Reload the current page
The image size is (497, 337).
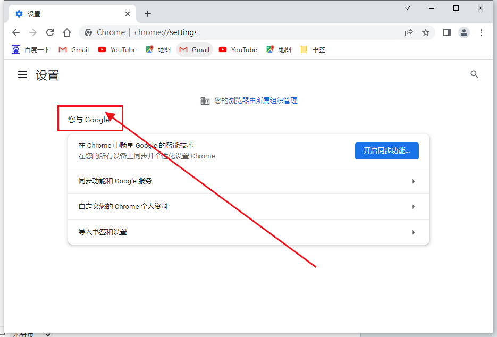point(50,32)
